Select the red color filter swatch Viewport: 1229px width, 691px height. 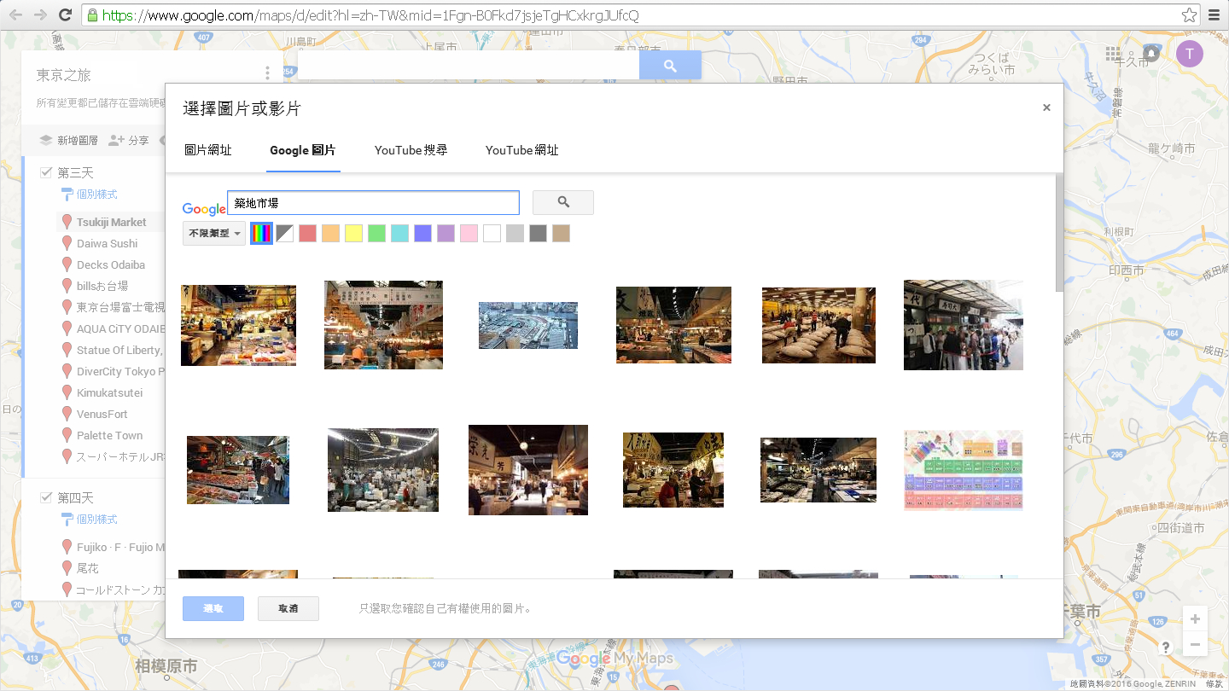pyautogui.click(x=307, y=233)
